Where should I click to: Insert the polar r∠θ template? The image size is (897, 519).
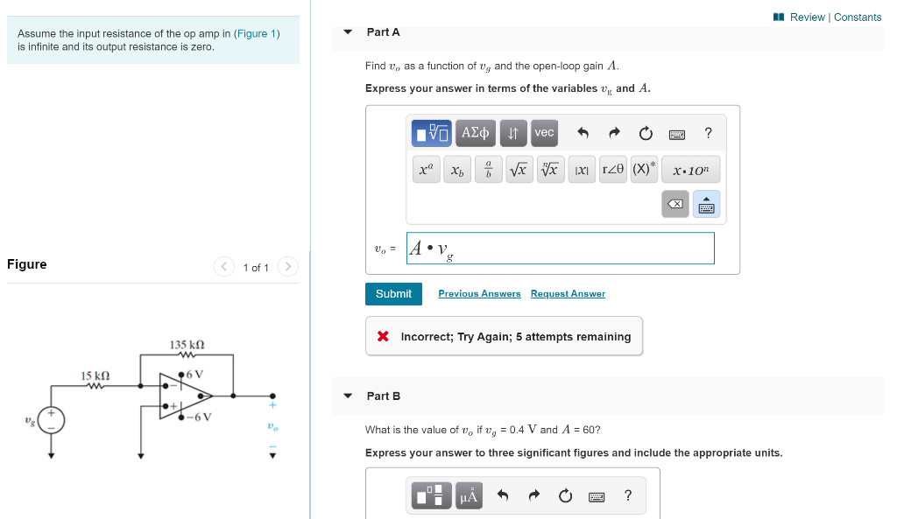612,169
